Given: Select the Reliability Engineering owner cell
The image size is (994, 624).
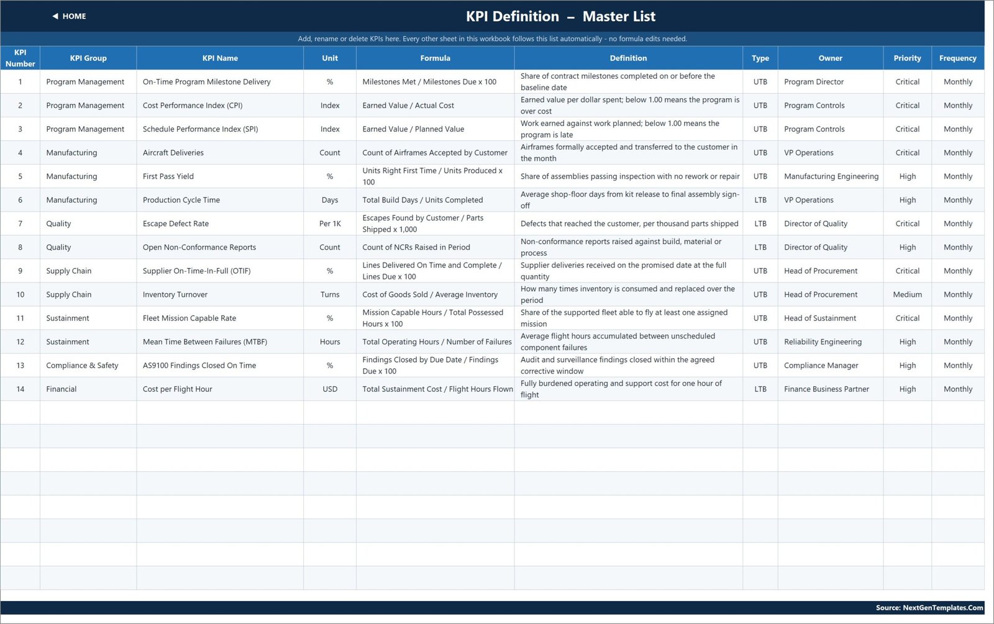Looking at the screenshot, I should pyautogui.click(x=830, y=341).
